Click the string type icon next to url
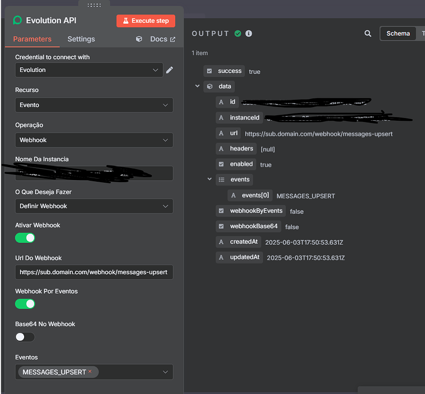The image size is (425, 394). click(x=222, y=133)
